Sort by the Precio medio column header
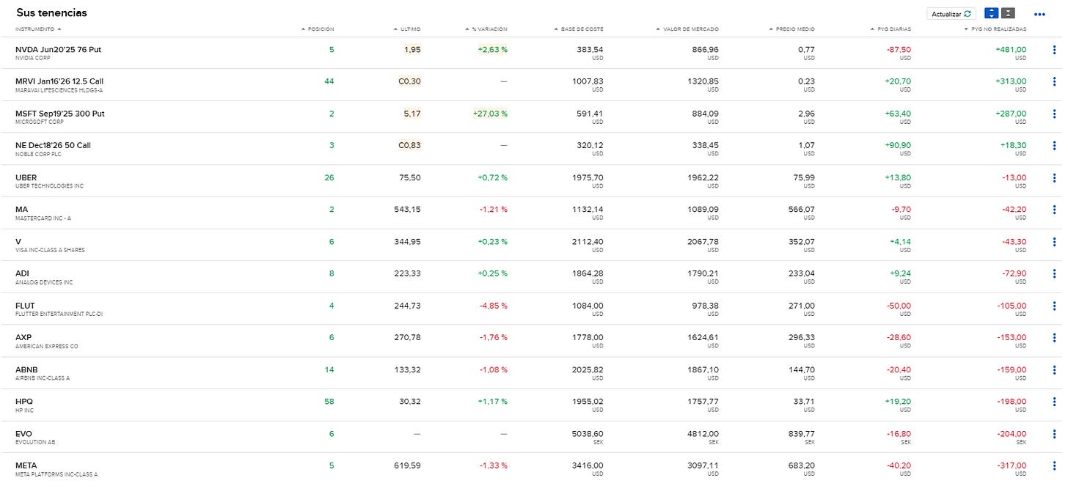Viewport: 1068px width, 497px height. tap(791, 29)
